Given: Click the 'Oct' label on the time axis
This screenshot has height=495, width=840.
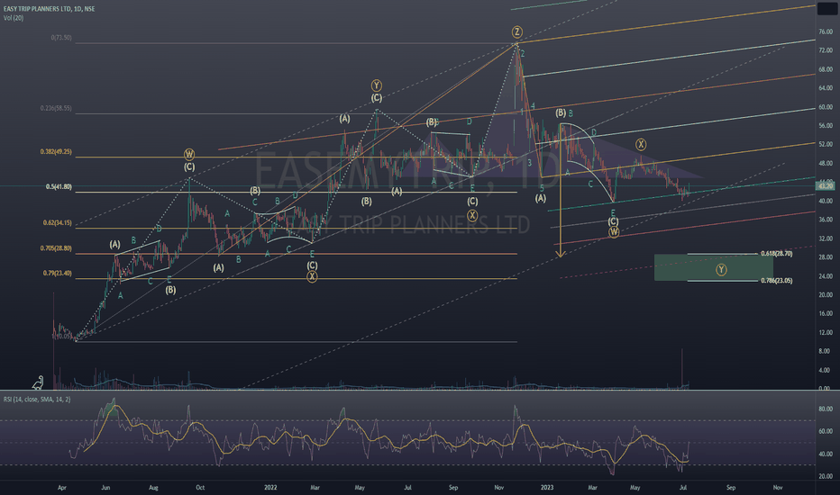Looking at the screenshot, I should 200,488.
